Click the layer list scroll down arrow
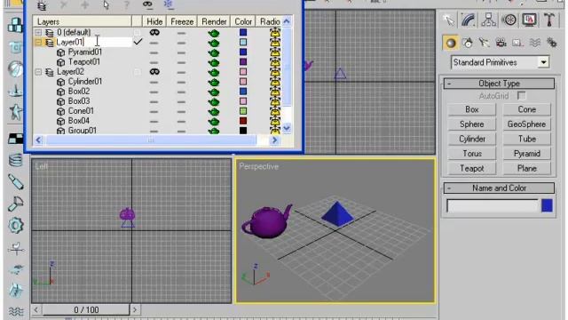Image resolution: width=568 pixels, height=320 pixels. tap(287, 128)
